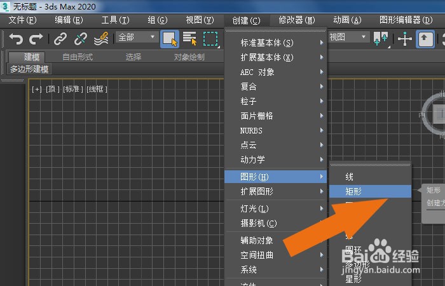
Task: Click the Select and Manipulate crosshair icon
Action: [x=405, y=39]
